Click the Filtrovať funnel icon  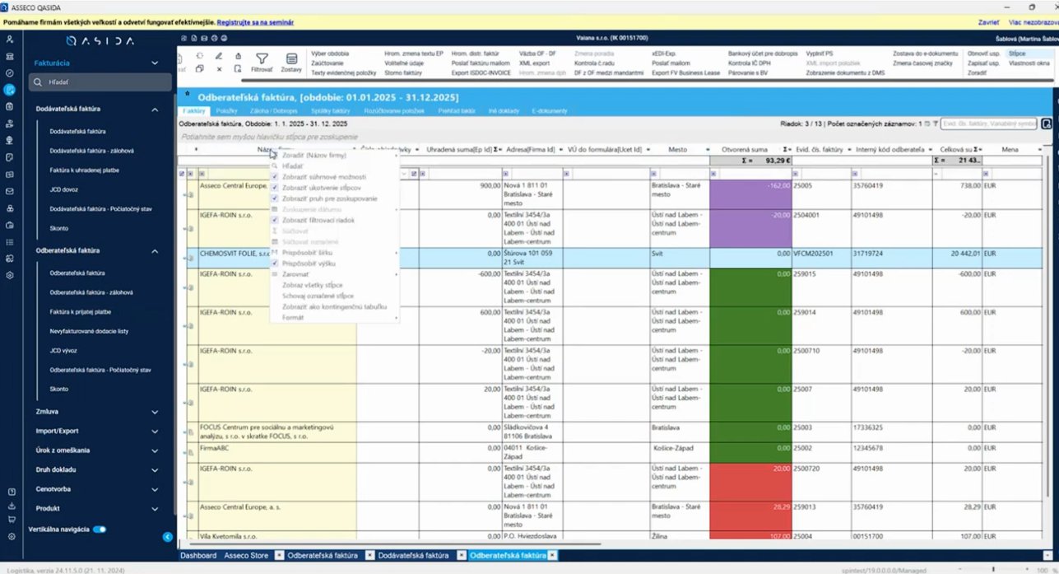[262, 58]
